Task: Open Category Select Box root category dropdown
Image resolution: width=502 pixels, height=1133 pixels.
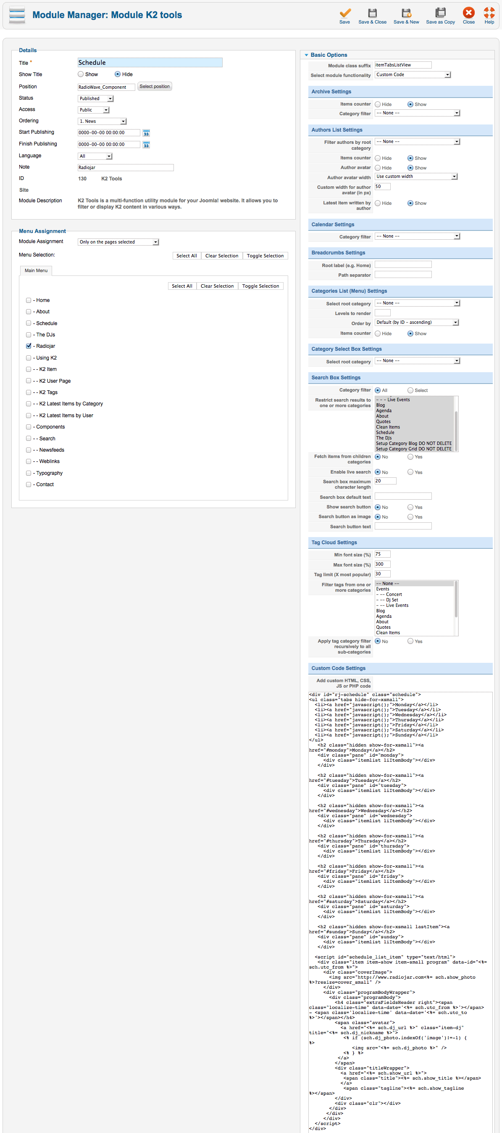Action: tap(417, 361)
